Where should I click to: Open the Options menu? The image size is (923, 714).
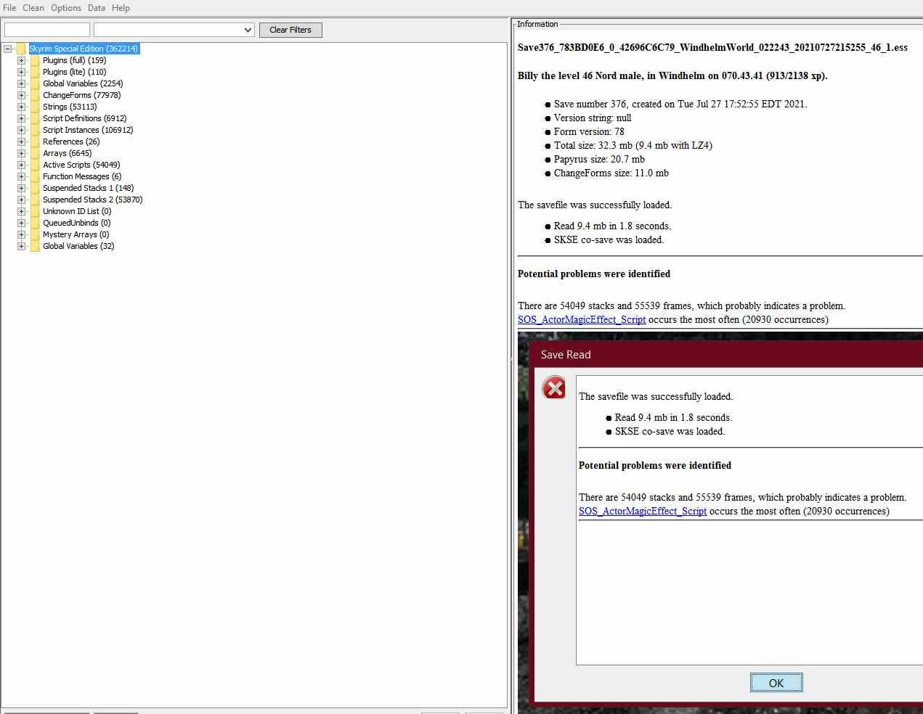point(66,8)
